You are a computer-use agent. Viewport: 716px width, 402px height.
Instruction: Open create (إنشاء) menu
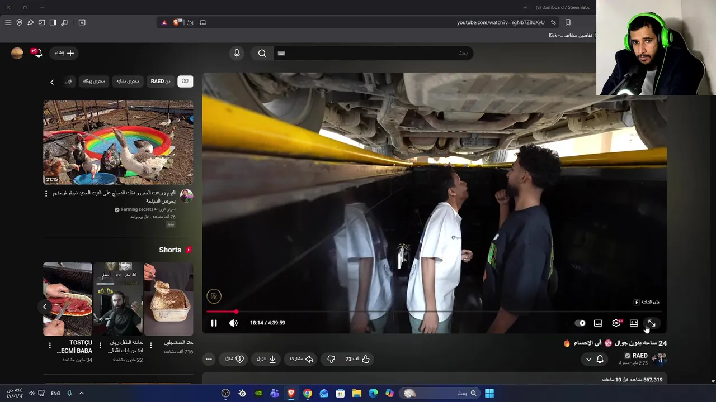pyautogui.click(x=64, y=53)
